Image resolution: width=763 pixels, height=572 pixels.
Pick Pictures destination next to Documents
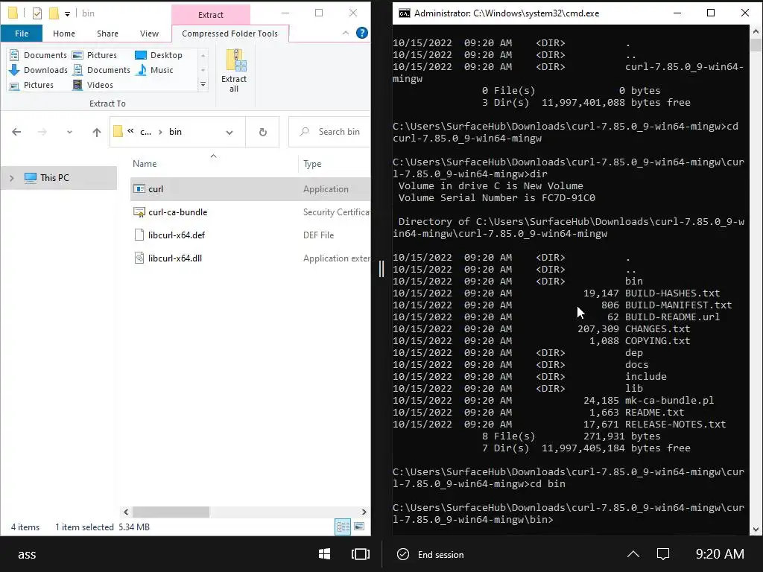pos(95,55)
